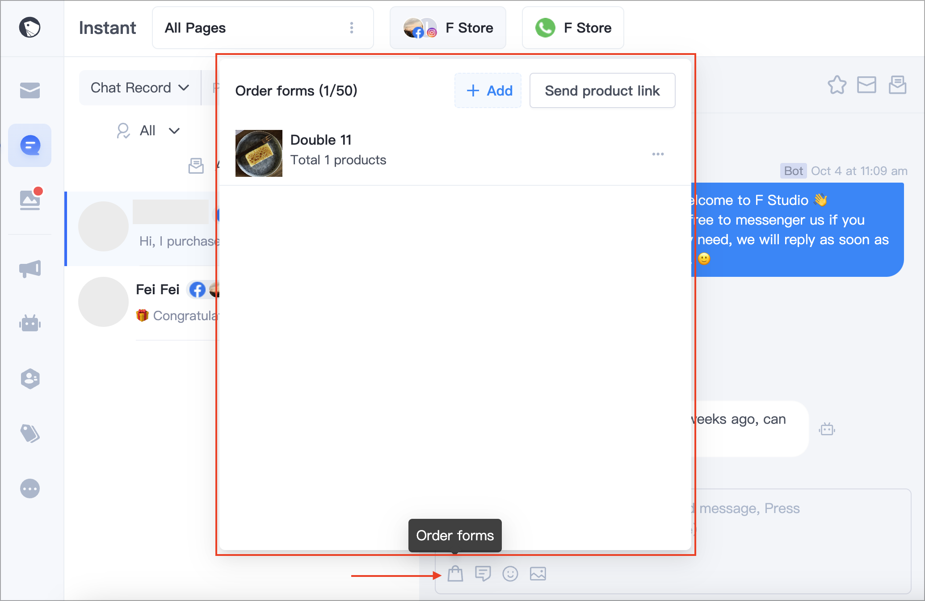The image size is (925, 601).
Task: Switch to F Store Facebook tab
Action: [x=448, y=28]
